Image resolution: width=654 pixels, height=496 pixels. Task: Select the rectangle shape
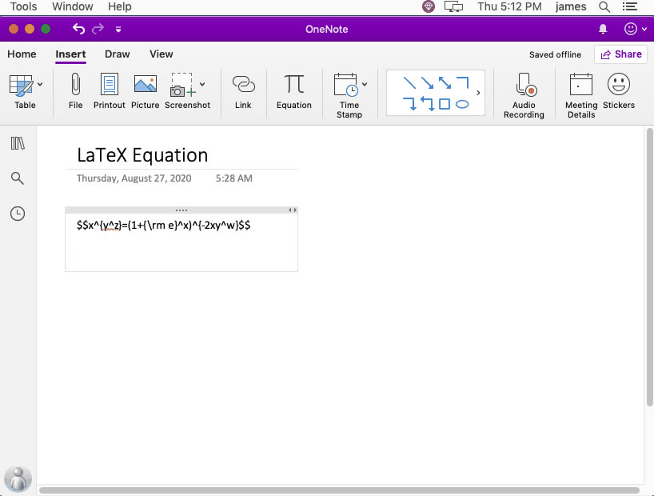point(445,103)
